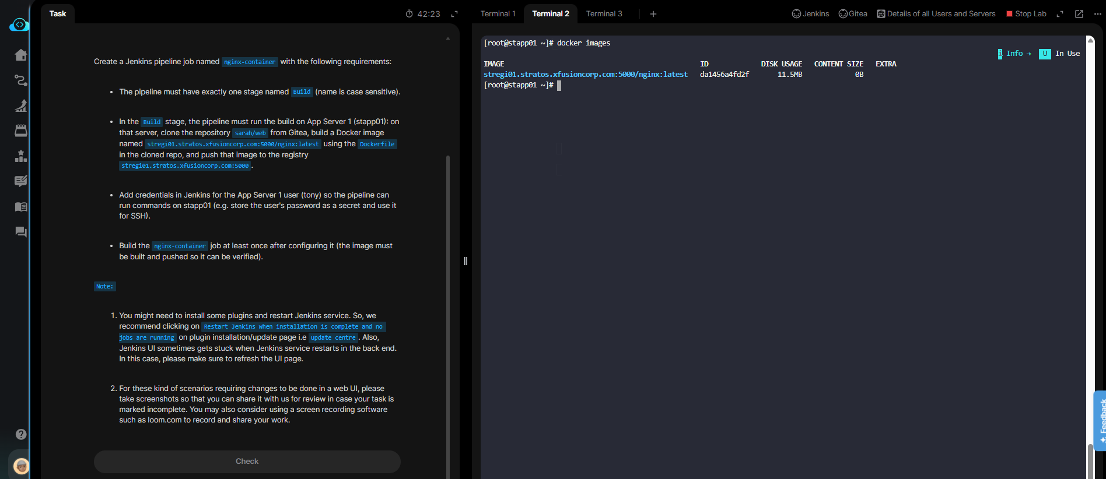Open terminal in new window icon

(1079, 14)
